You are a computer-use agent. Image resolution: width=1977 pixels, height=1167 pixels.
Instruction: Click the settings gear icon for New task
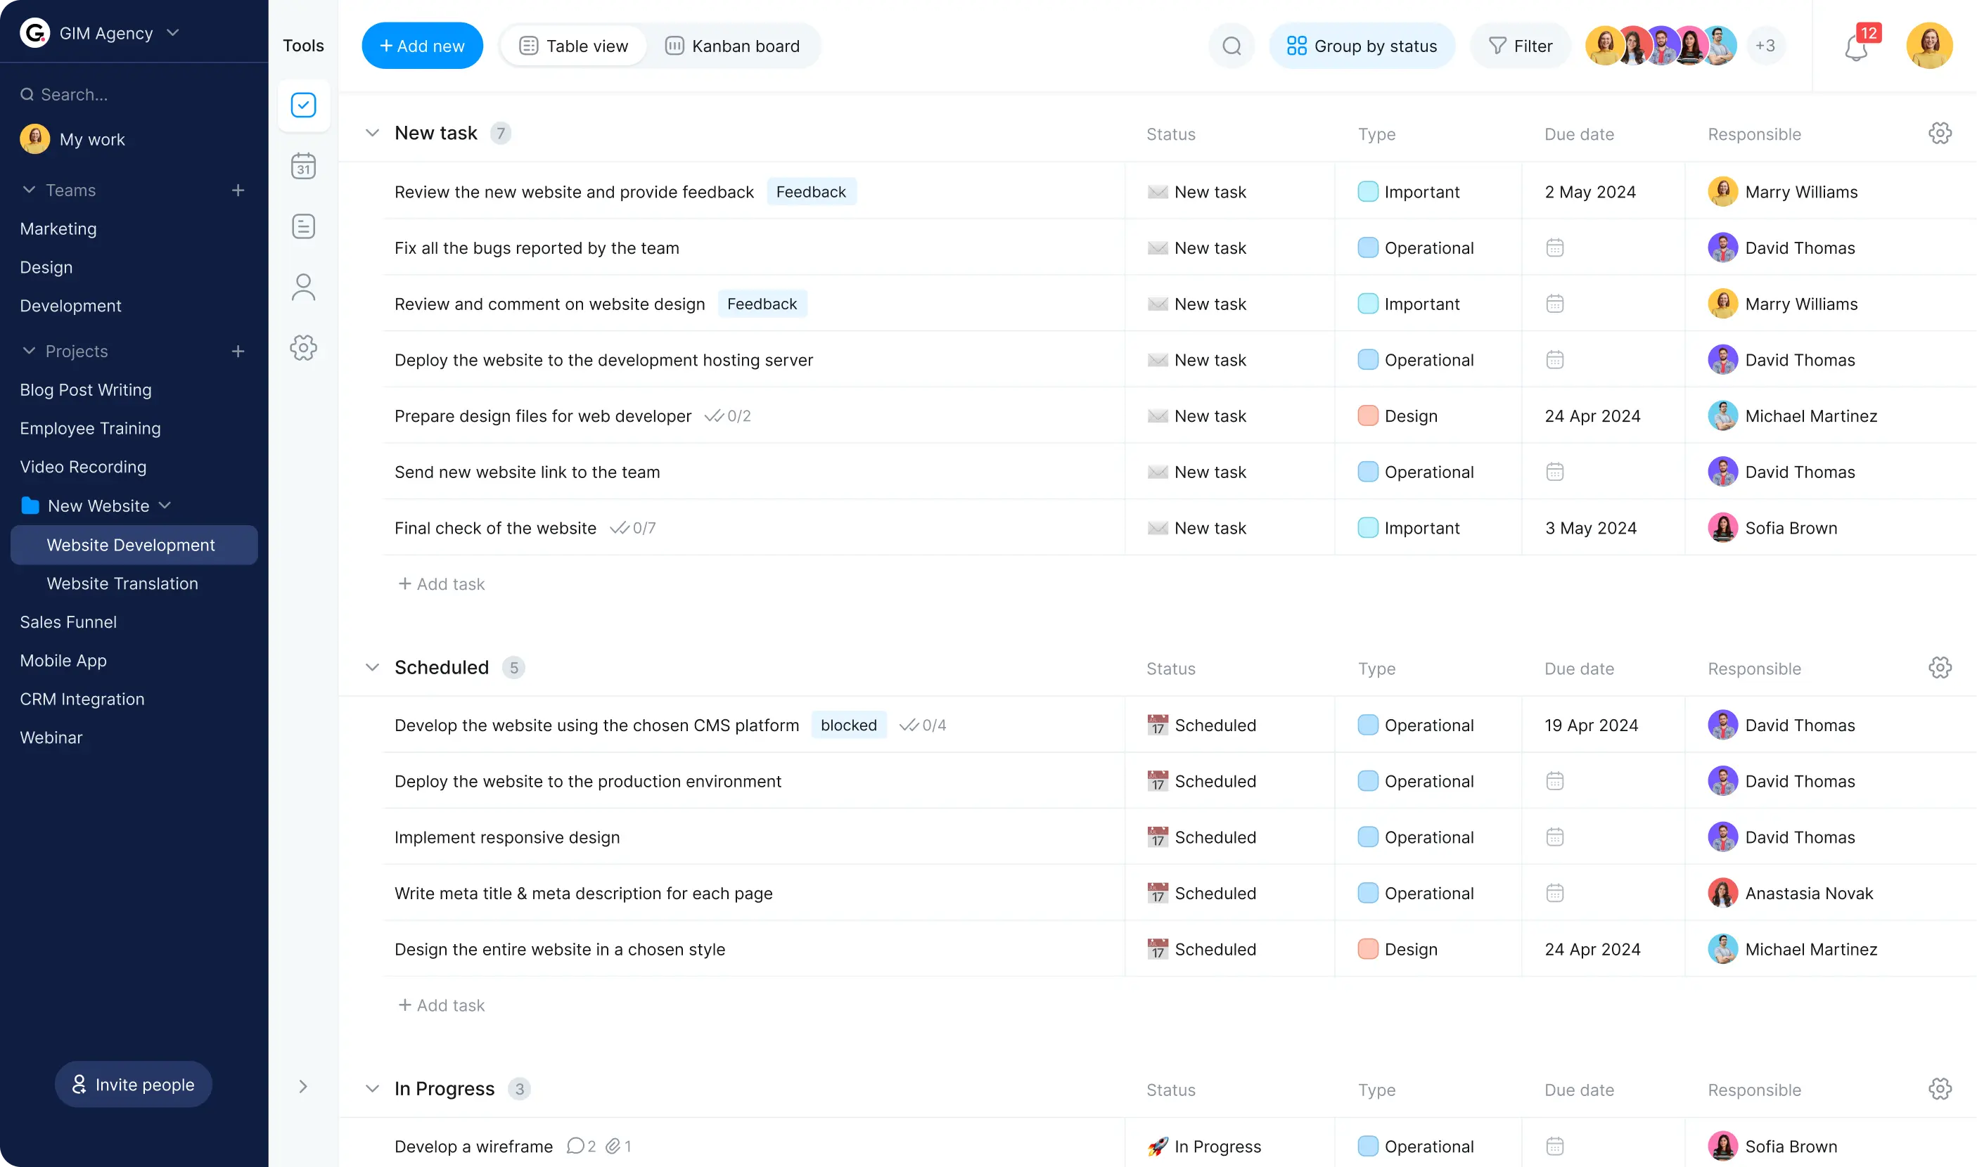pos(1941,134)
